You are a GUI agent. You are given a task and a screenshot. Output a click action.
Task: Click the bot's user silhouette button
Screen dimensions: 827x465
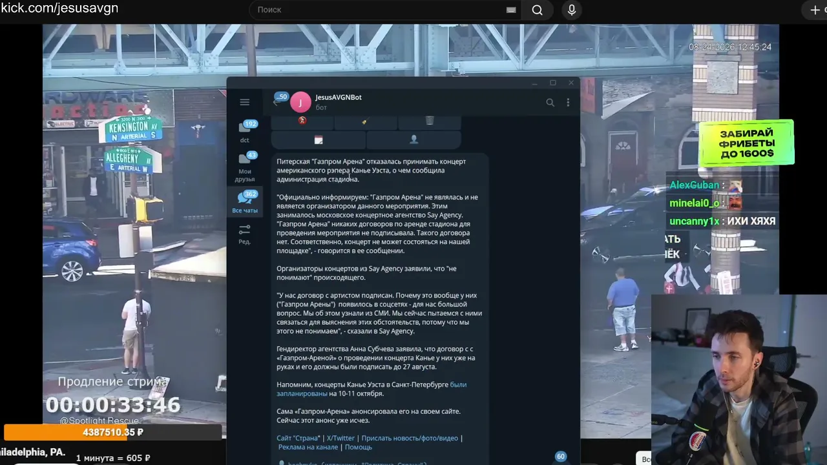pyautogui.click(x=414, y=139)
